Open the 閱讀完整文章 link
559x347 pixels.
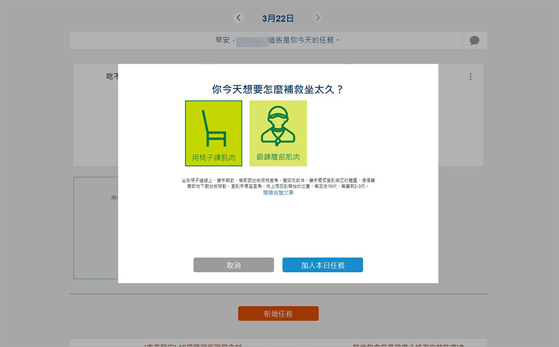[278, 193]
